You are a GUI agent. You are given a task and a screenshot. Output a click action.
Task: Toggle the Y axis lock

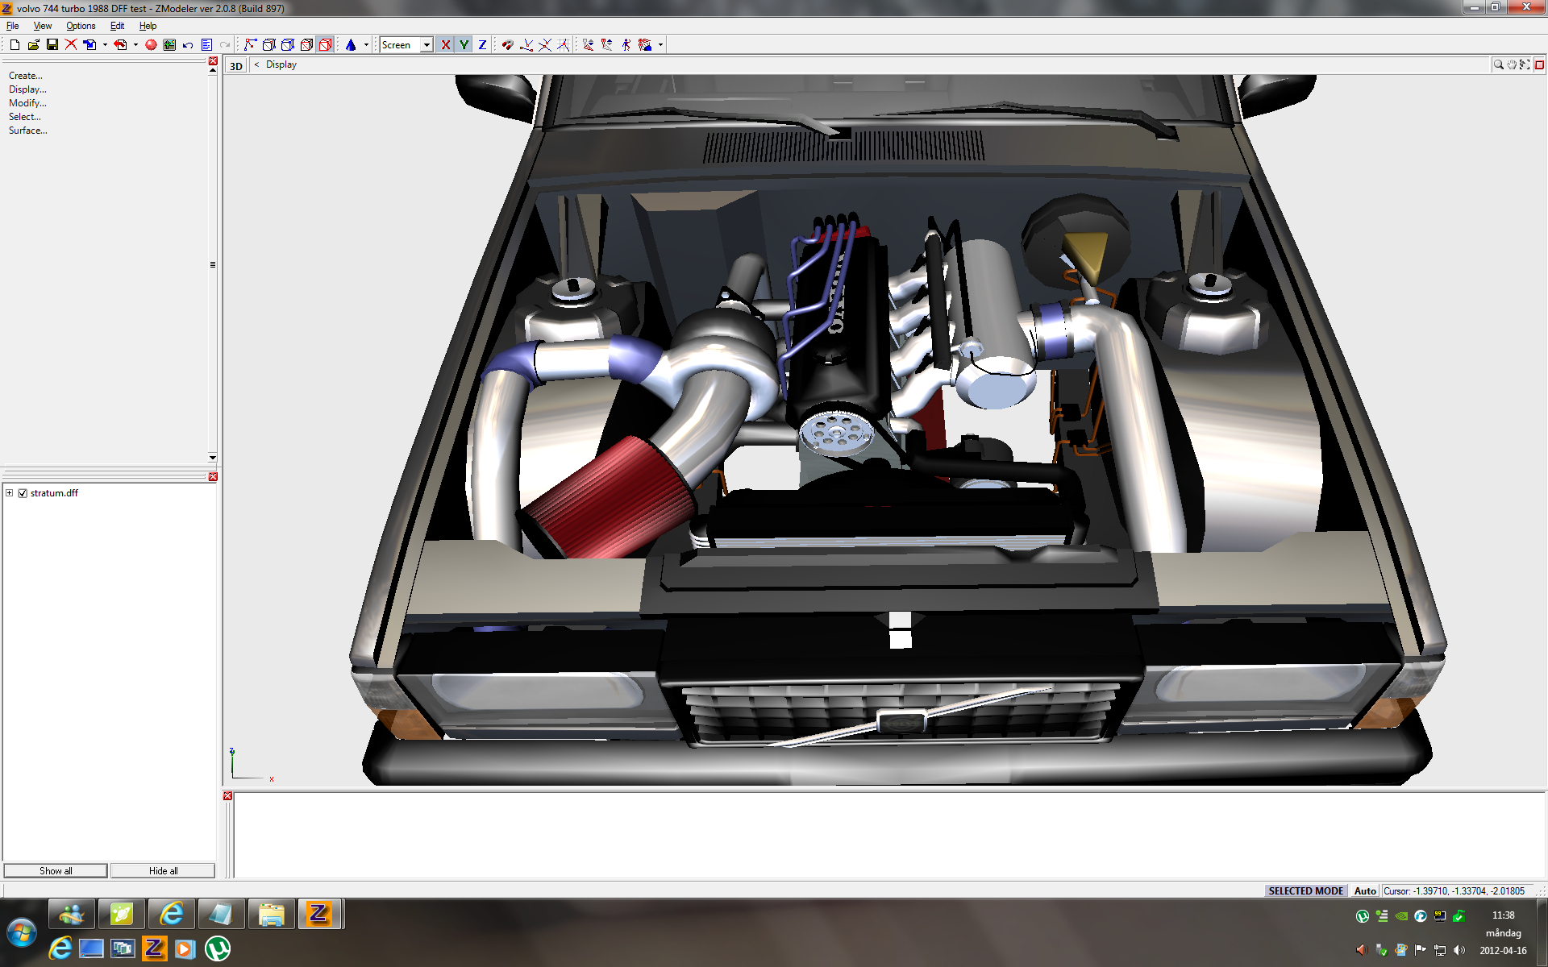(464, 45)
